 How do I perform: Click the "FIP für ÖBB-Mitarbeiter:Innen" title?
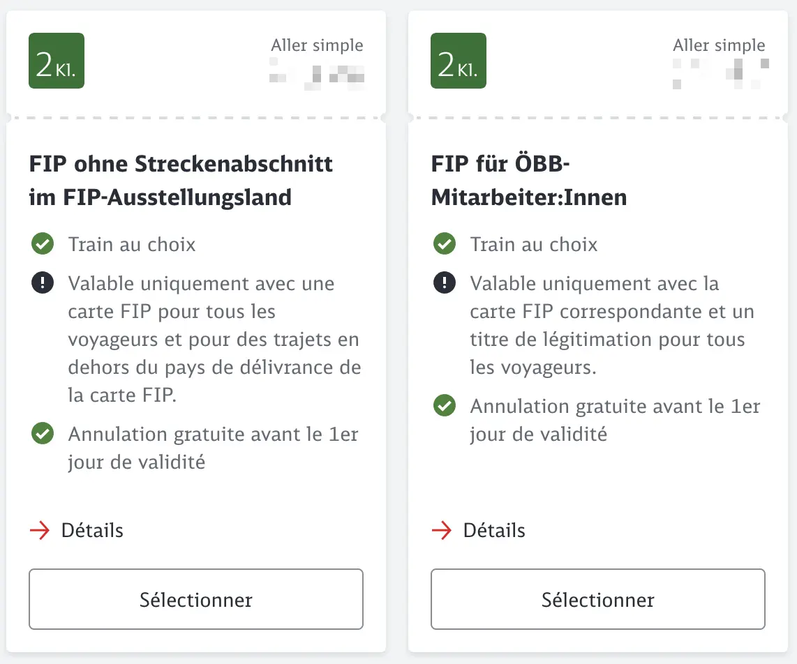coord(528,181)
